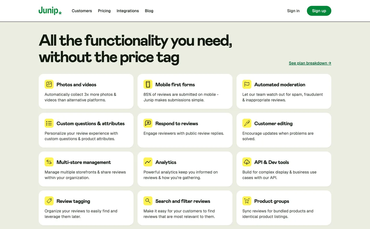This screenshot has width=370, height=229.
Task: Click the API & Dev tools cloud icon
Action: pyautogui.click(x=247, y=162)
